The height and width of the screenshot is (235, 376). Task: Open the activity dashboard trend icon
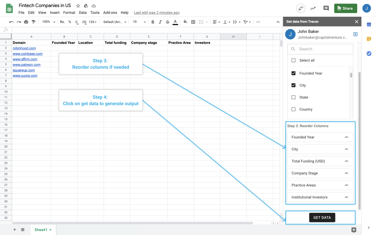[313, 8]
